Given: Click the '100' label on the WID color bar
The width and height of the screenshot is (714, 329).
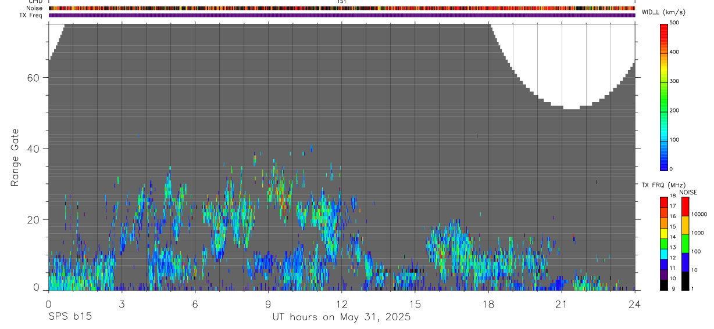Looking at the screenshot, I should point(674,140).
